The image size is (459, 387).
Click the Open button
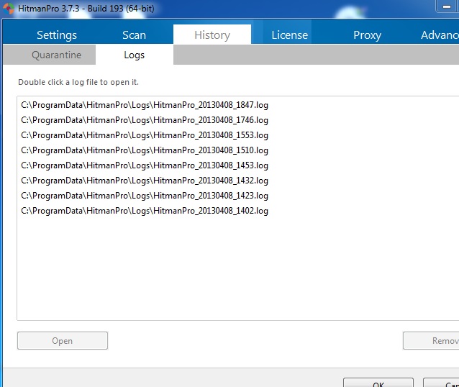click(x=63, y=341)
